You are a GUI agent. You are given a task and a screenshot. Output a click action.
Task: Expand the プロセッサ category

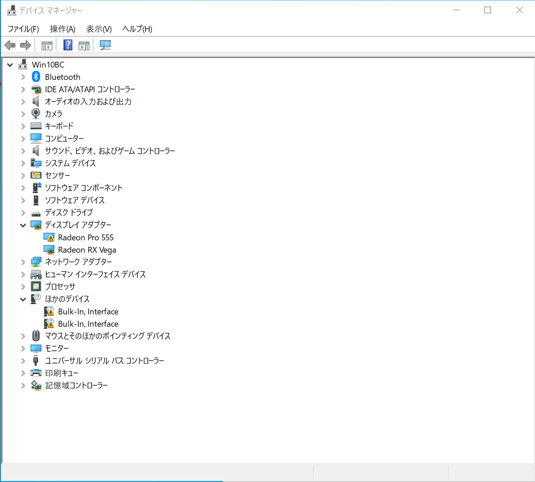[23, 287]
